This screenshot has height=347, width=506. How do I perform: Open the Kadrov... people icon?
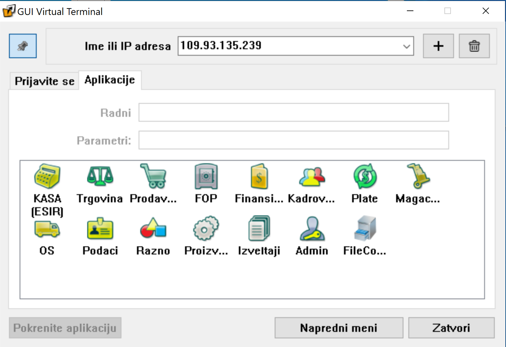click(312, 177)
